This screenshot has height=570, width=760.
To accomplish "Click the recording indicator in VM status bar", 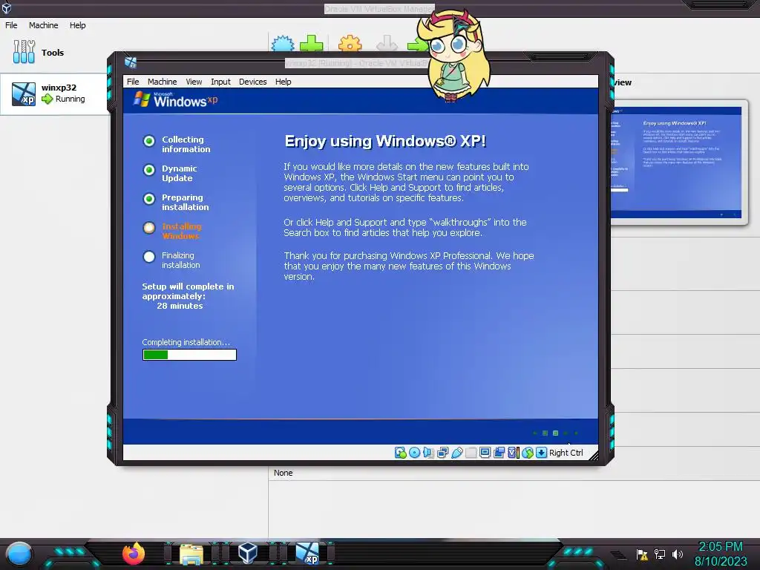I will tap(499, 453).
